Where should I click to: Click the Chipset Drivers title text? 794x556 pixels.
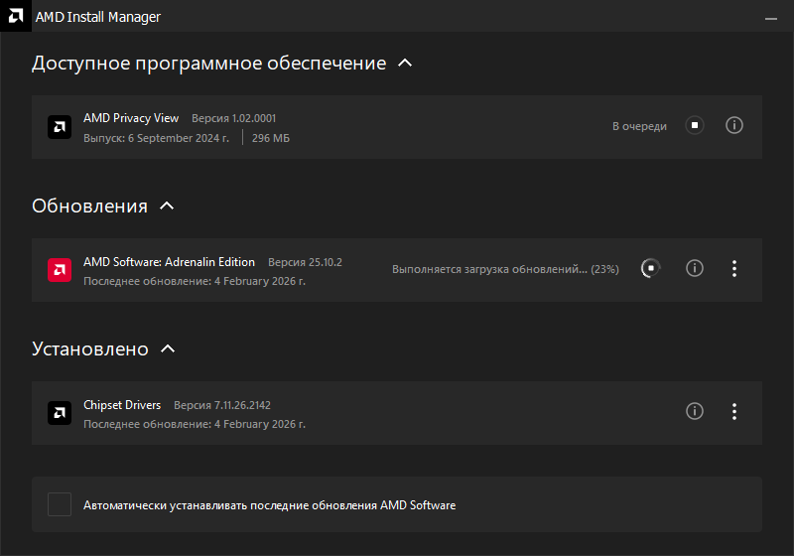[122, 405]
